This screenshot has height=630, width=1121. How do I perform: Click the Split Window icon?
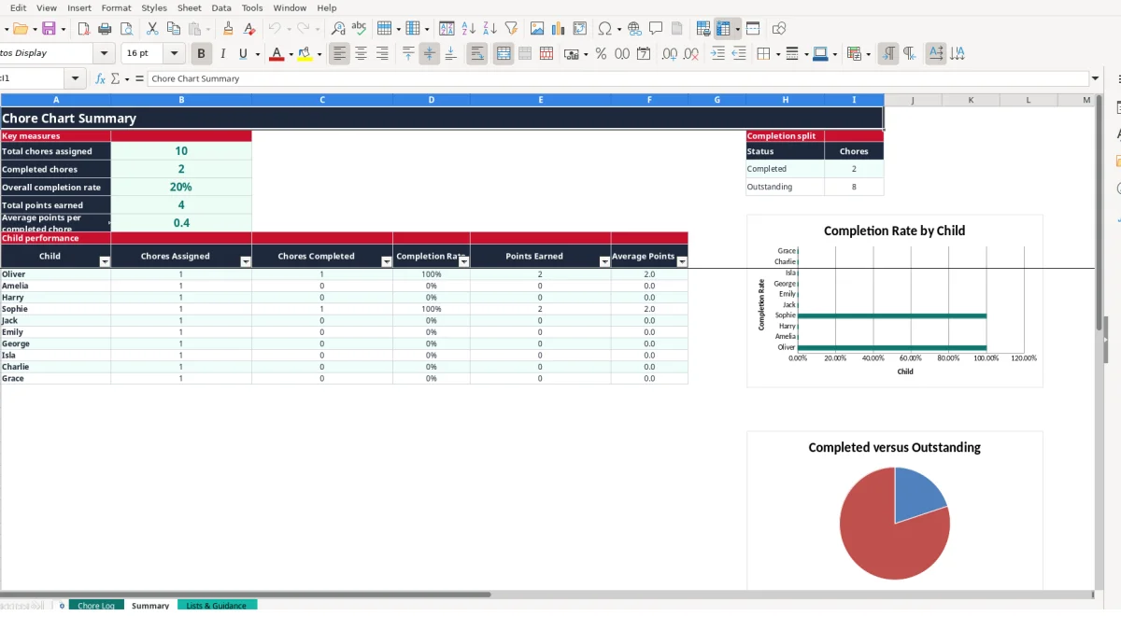pyautogui.click(x=753, y=29)
